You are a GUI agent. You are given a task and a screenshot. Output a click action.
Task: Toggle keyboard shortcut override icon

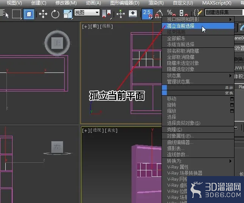[x=133, y=14]
